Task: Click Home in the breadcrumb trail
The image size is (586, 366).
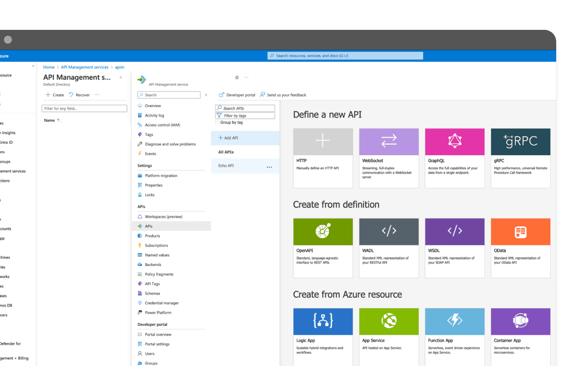Action: tap(49, 67)
